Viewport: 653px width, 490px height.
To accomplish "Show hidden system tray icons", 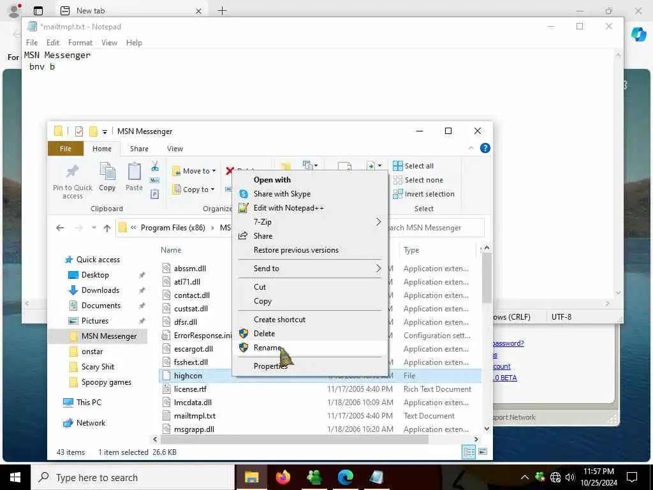I will 525,477.
